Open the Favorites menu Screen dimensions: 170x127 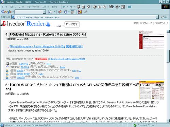pyautogui.click(x=33, y=7)
